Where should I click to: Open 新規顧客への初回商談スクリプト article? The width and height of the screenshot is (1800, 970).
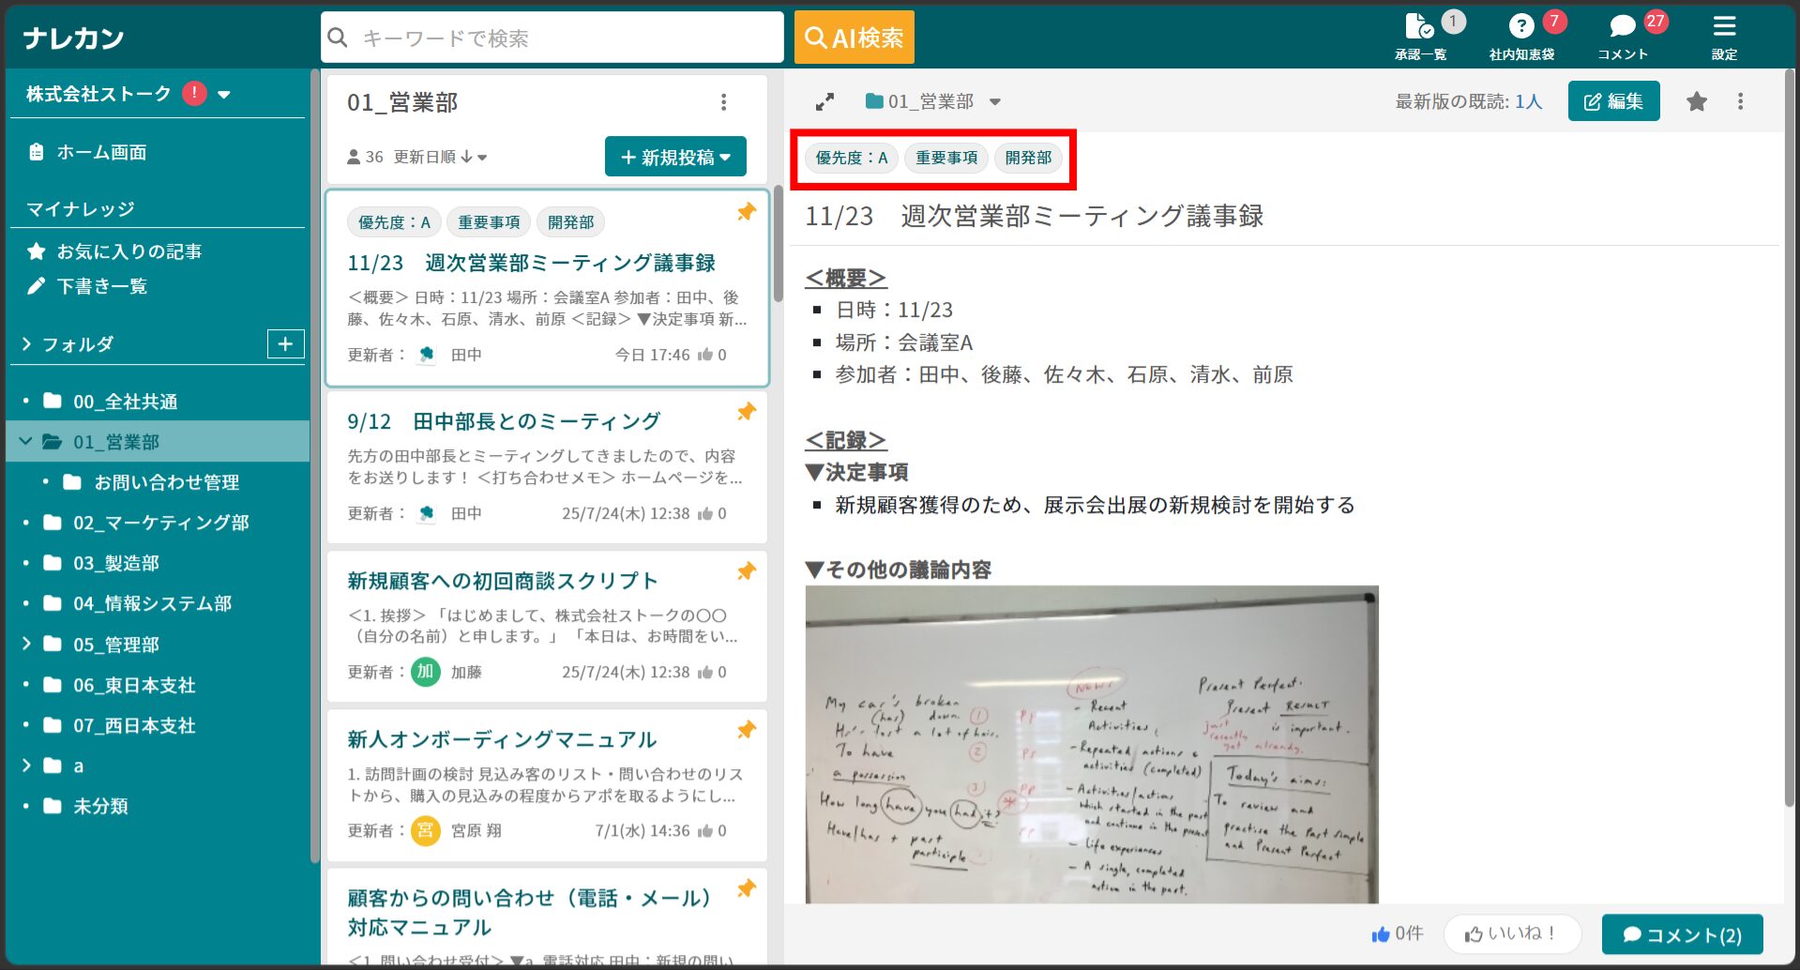pyautogui.click(x=503, y=581)
